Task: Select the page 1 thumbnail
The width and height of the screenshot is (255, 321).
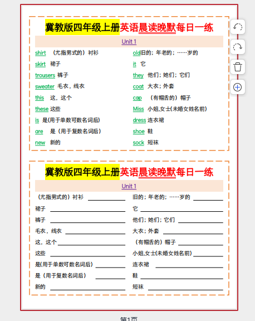Action: 129,157
